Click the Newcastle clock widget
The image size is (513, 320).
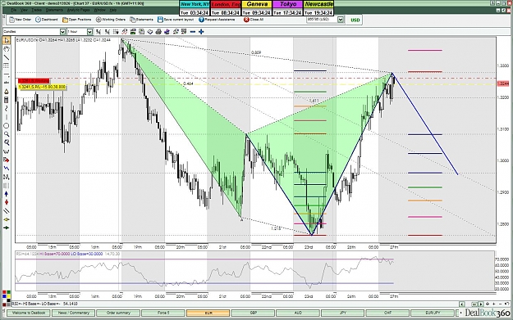click(318, 8)
